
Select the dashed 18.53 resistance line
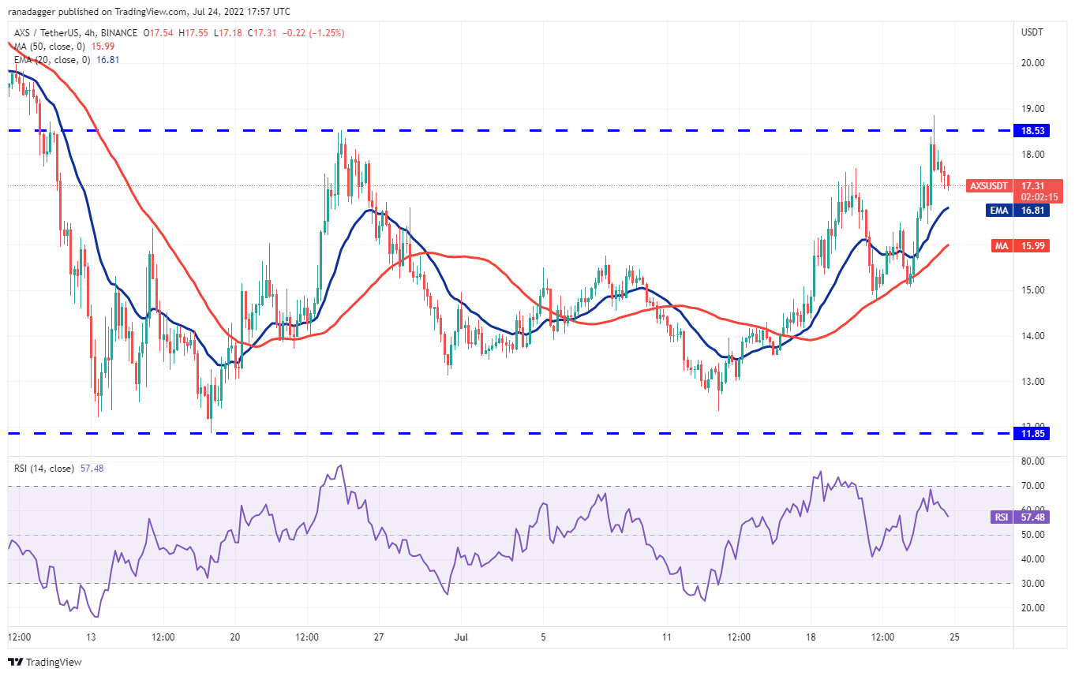click(x=509, y=130)
